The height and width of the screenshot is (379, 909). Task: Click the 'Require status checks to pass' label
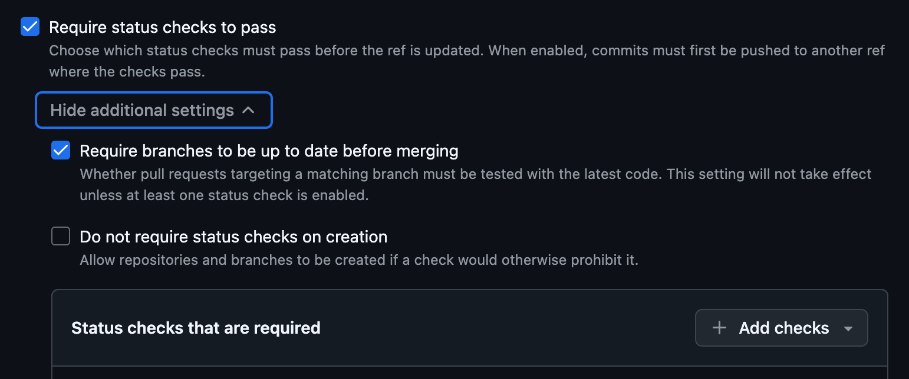pyautogui.click(x=163, y=27)
